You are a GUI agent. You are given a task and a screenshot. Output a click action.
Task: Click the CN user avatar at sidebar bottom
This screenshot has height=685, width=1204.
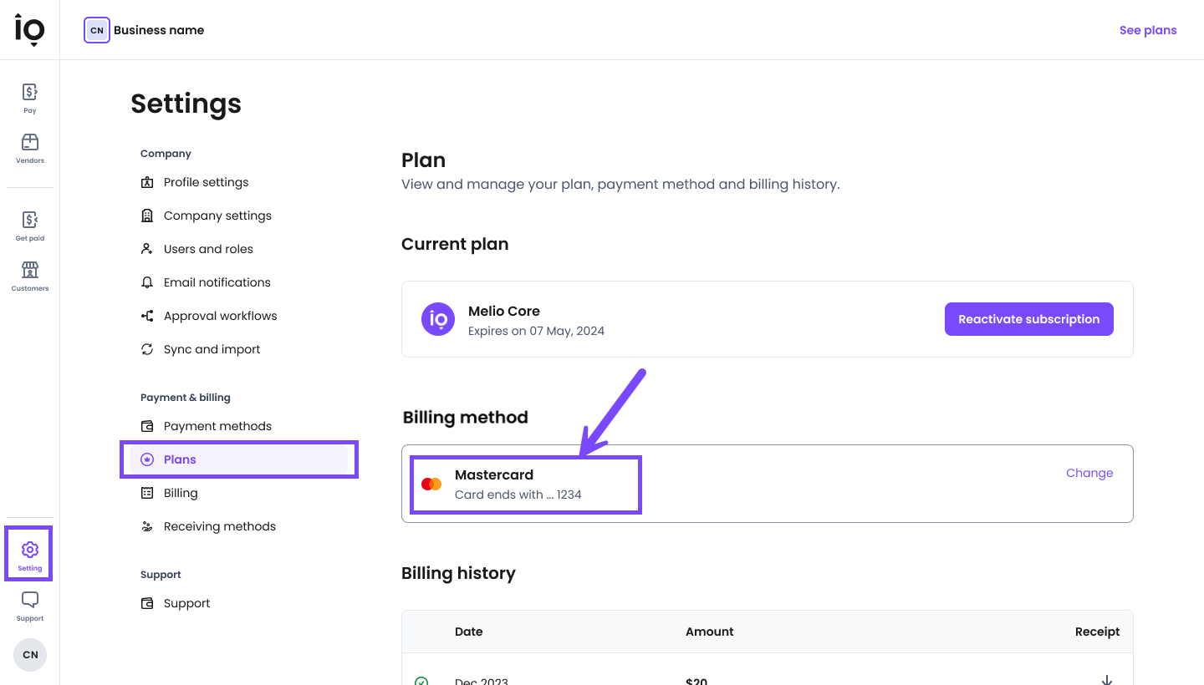coord(30,655)
